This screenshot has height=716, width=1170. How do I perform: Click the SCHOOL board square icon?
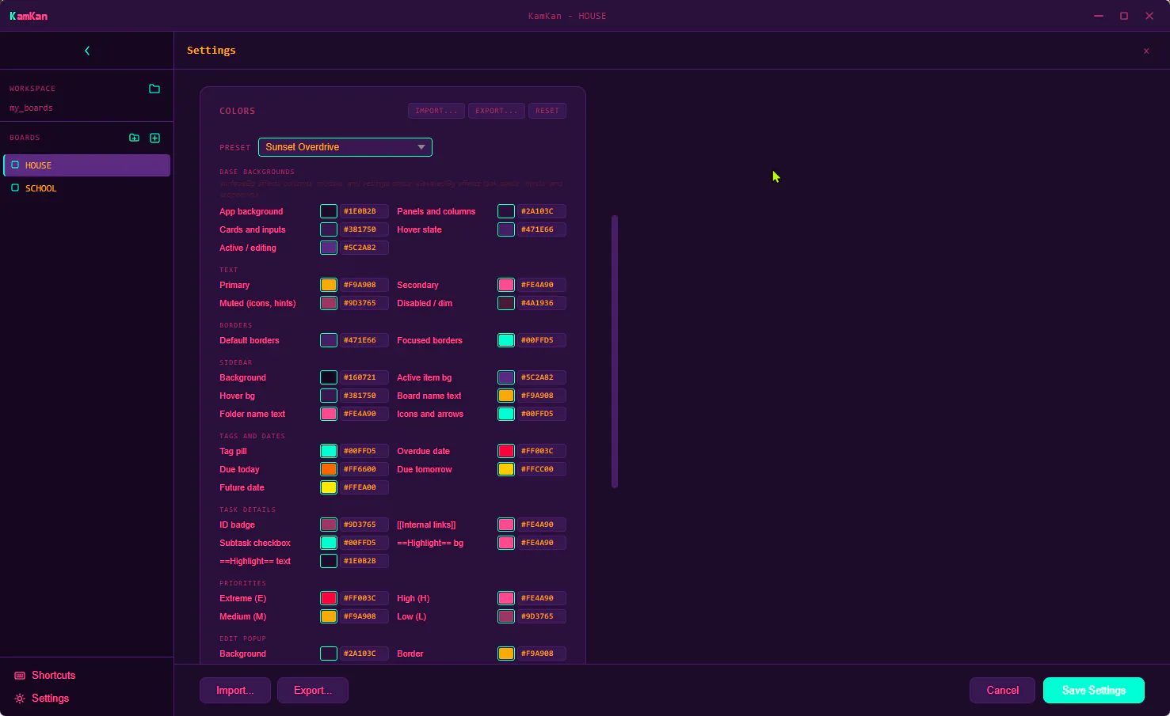pos(15,188)
